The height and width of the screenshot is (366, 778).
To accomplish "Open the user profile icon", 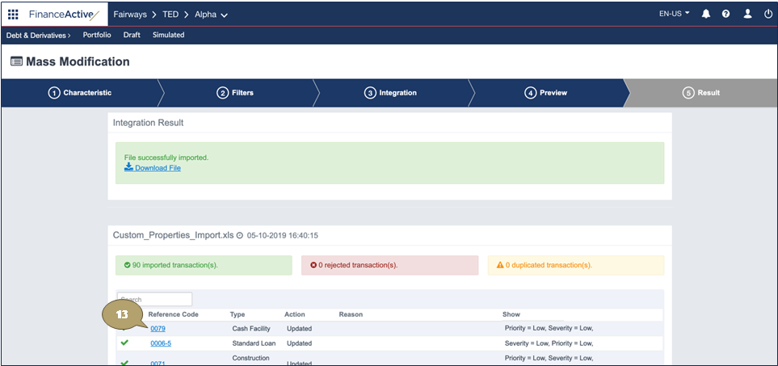I will point(747,15).
